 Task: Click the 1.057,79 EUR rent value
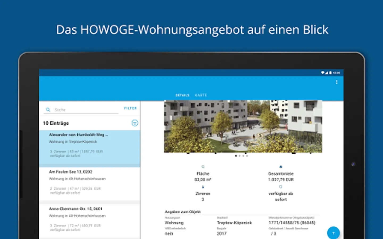pyautogui.click(x=281, y=180)
